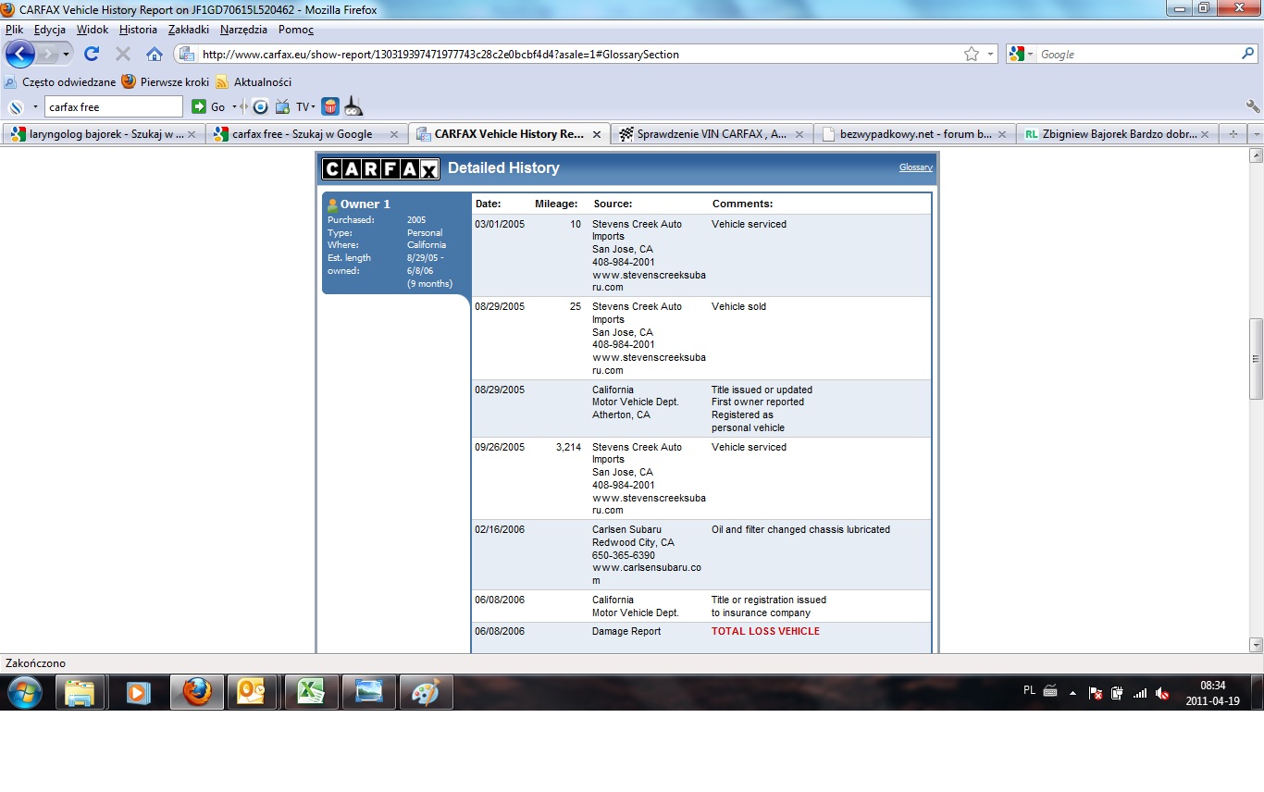Open the Windows Start orb
Image resolution: width=1264 pixels, height=792 pixels.
25,692
